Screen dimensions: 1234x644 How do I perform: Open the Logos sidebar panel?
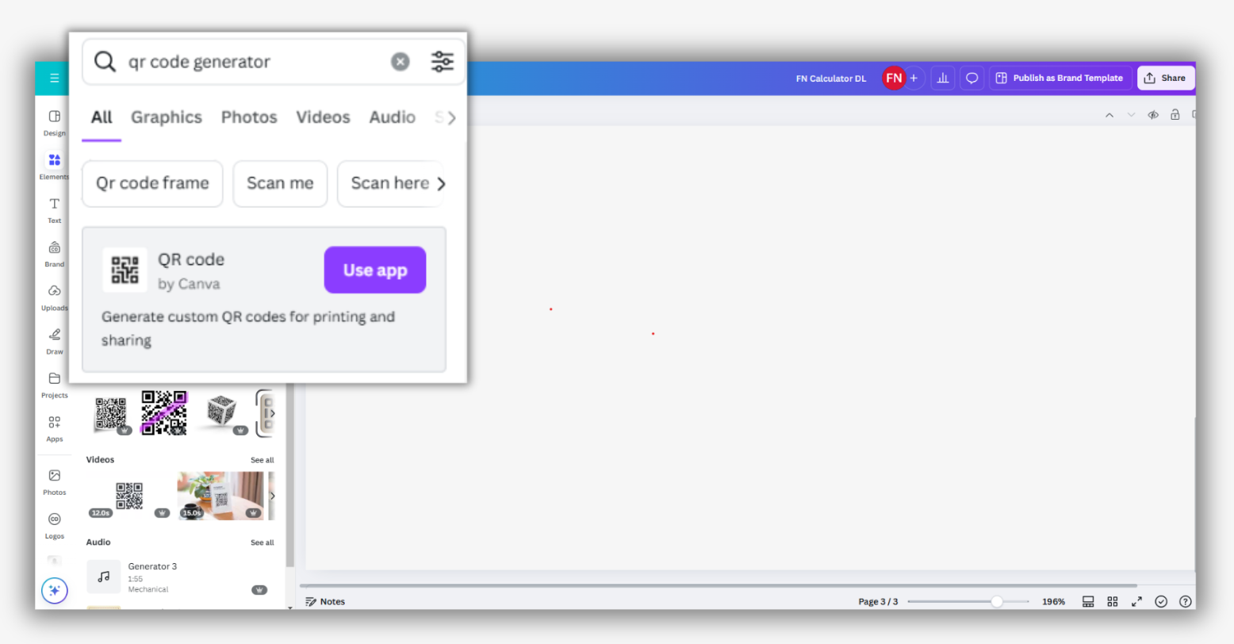[55, 524]
